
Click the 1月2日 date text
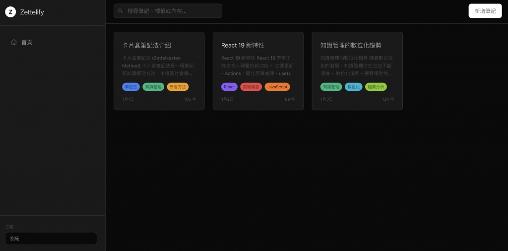tap(227, 99)
